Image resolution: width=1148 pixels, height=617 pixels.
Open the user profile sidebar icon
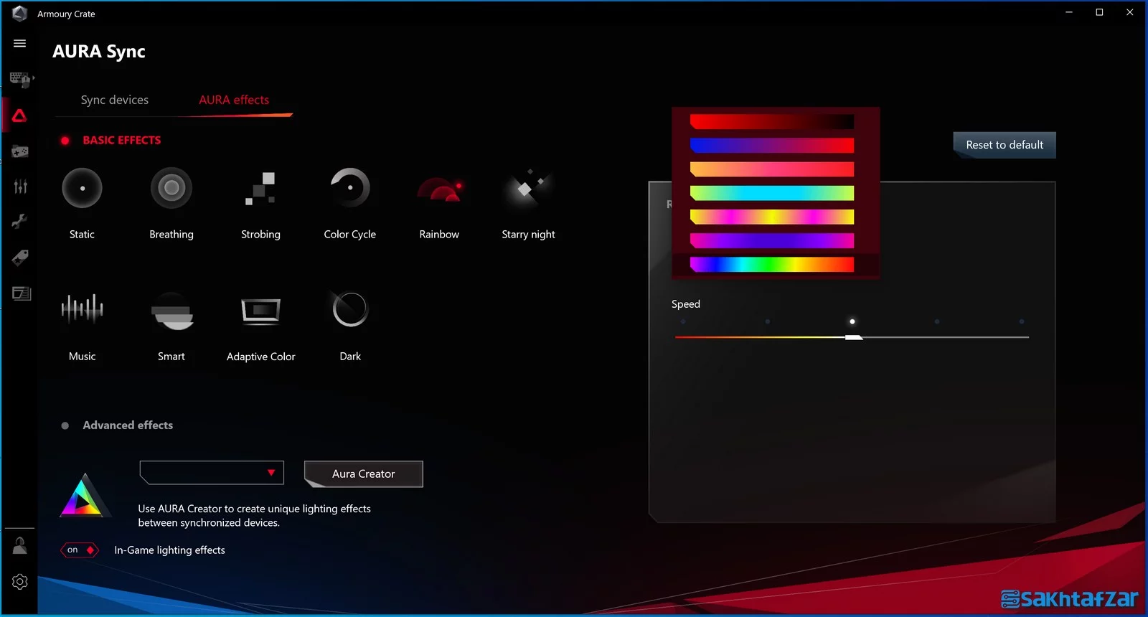point(20,545)
